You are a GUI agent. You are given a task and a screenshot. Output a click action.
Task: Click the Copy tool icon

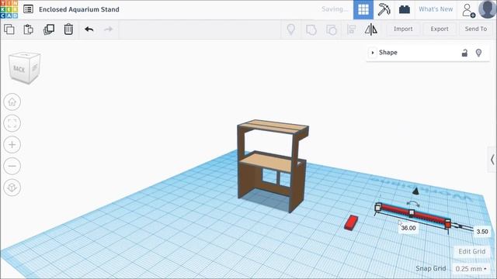[9, 29]
